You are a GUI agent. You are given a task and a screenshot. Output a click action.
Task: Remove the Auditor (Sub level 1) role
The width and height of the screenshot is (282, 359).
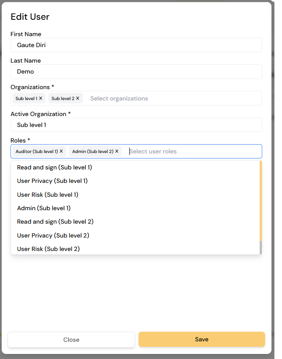61,151
